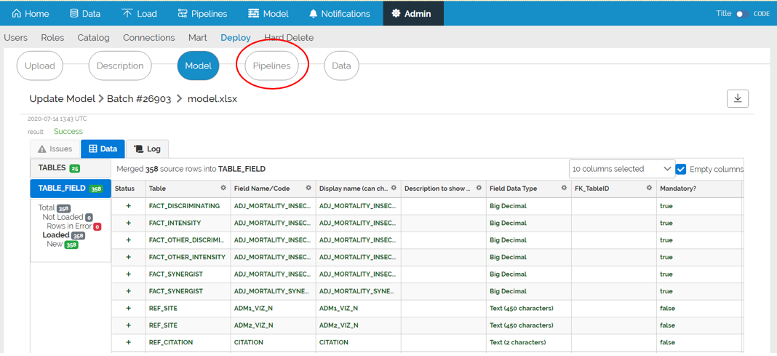Open gear settings for FK_TableID column
The height and width of the screenshot is (356, 777).
pos(649,189)
